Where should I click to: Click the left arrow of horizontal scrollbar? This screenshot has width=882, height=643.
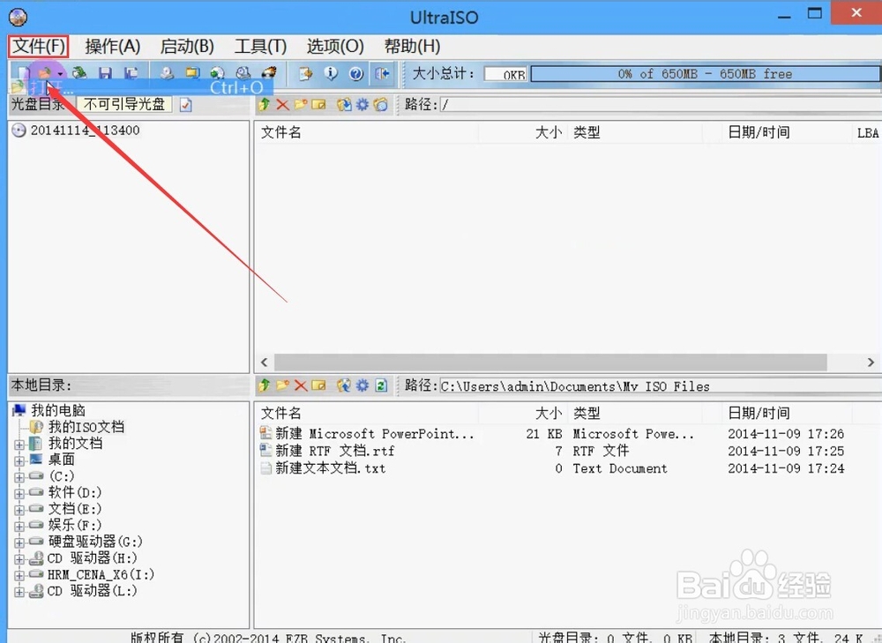click(x=264, y=363)
